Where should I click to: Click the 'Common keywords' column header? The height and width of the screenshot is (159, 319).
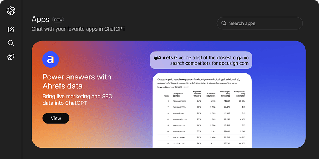(211, 95)
